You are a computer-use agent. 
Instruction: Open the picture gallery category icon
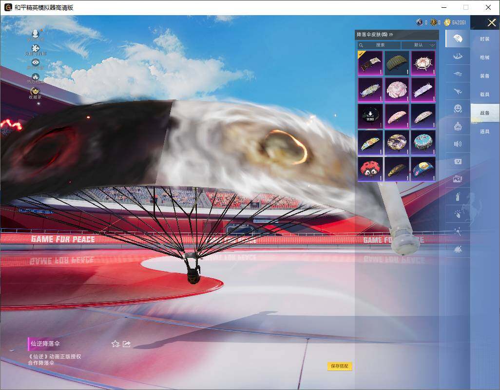[x=458, y=179]
